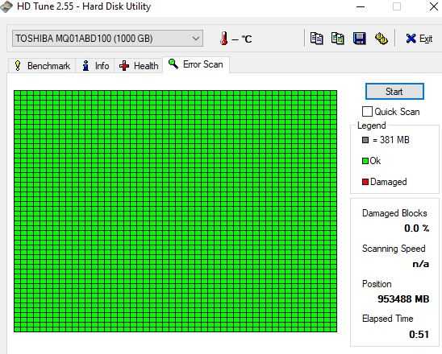Start the error scan
Viewport: 442px width, 354px height.
click(394, 92)
